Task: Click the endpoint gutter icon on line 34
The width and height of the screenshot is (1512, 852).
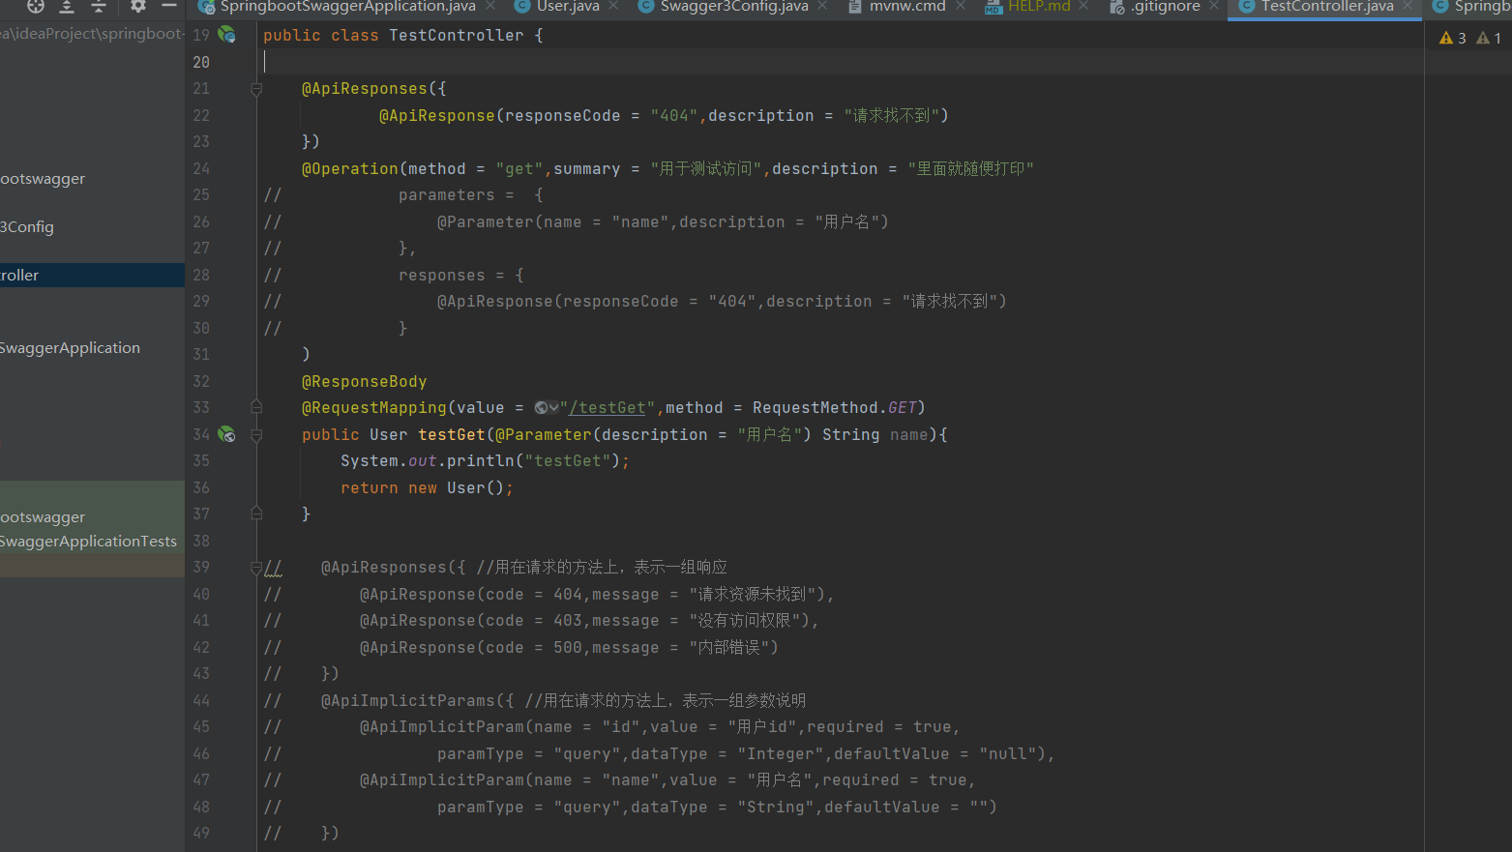Action: pos(227,434)
